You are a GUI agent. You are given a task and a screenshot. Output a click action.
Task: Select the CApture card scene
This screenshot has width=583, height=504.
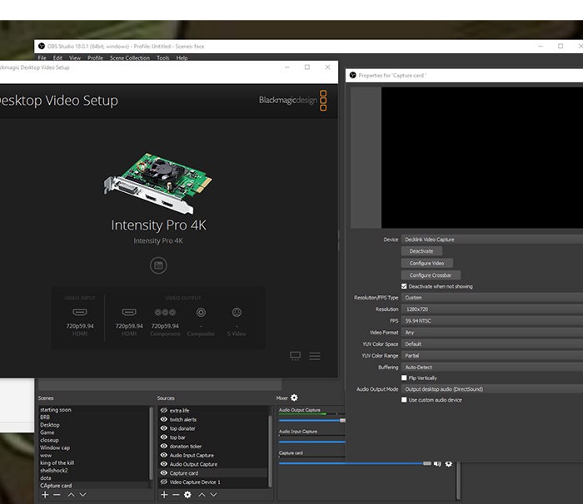click(93, 486)
